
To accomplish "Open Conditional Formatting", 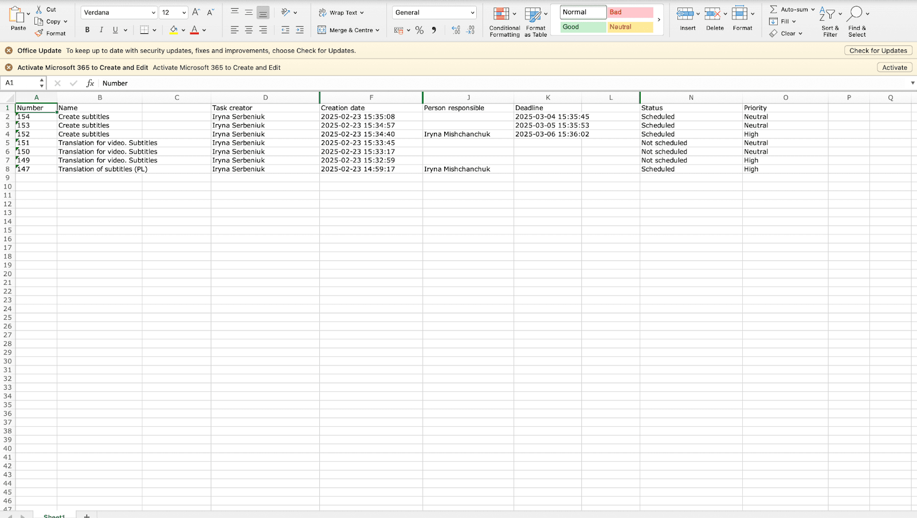I will pos(501,14).
